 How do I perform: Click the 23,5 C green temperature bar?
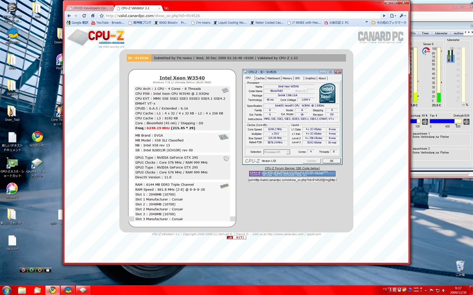click(439, 98)
